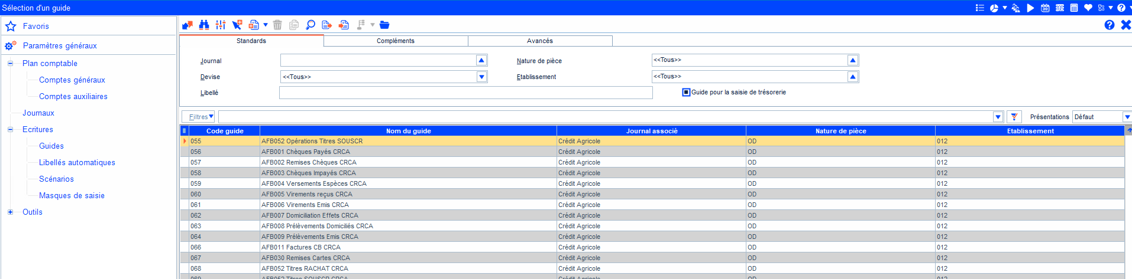Screen dimensions: 1132x279
Task: Toggle 'Guide pour la saisie de trésorerie' checkbox
Action: (686, 92)
